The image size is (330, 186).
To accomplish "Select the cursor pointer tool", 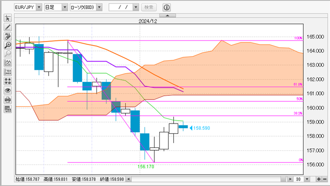I will pos(8,18).
